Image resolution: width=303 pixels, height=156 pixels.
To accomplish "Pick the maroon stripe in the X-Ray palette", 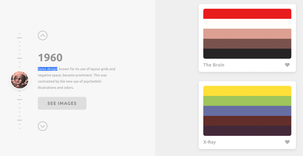I will (247, 121).
